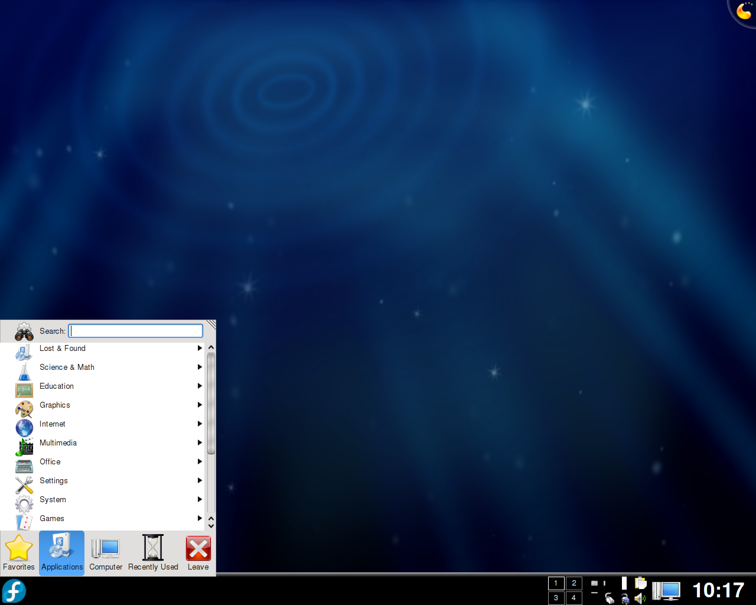
Task: Expand the Multimedia submenu arrow
Action: coord(200,443)
